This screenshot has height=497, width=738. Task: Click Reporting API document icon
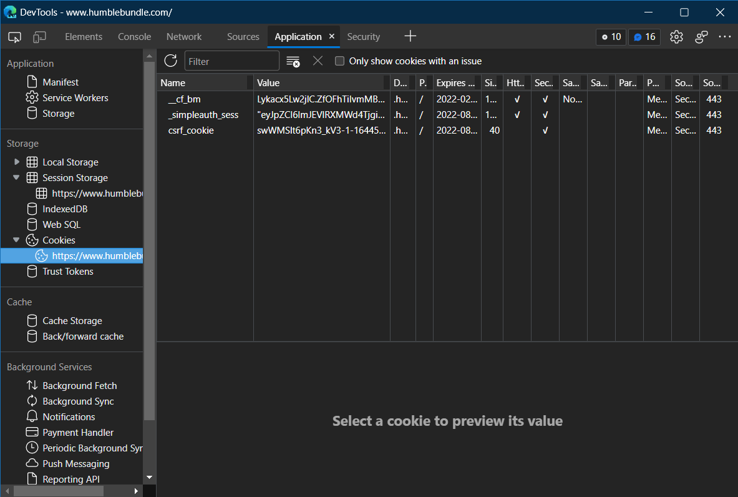32,478
